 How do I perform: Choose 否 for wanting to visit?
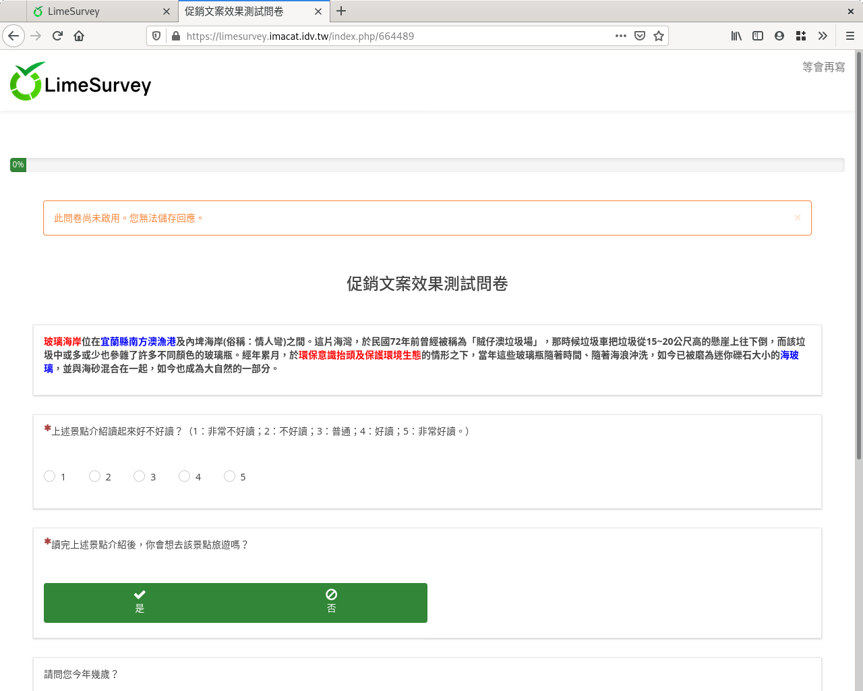click(x=331, y=603)
